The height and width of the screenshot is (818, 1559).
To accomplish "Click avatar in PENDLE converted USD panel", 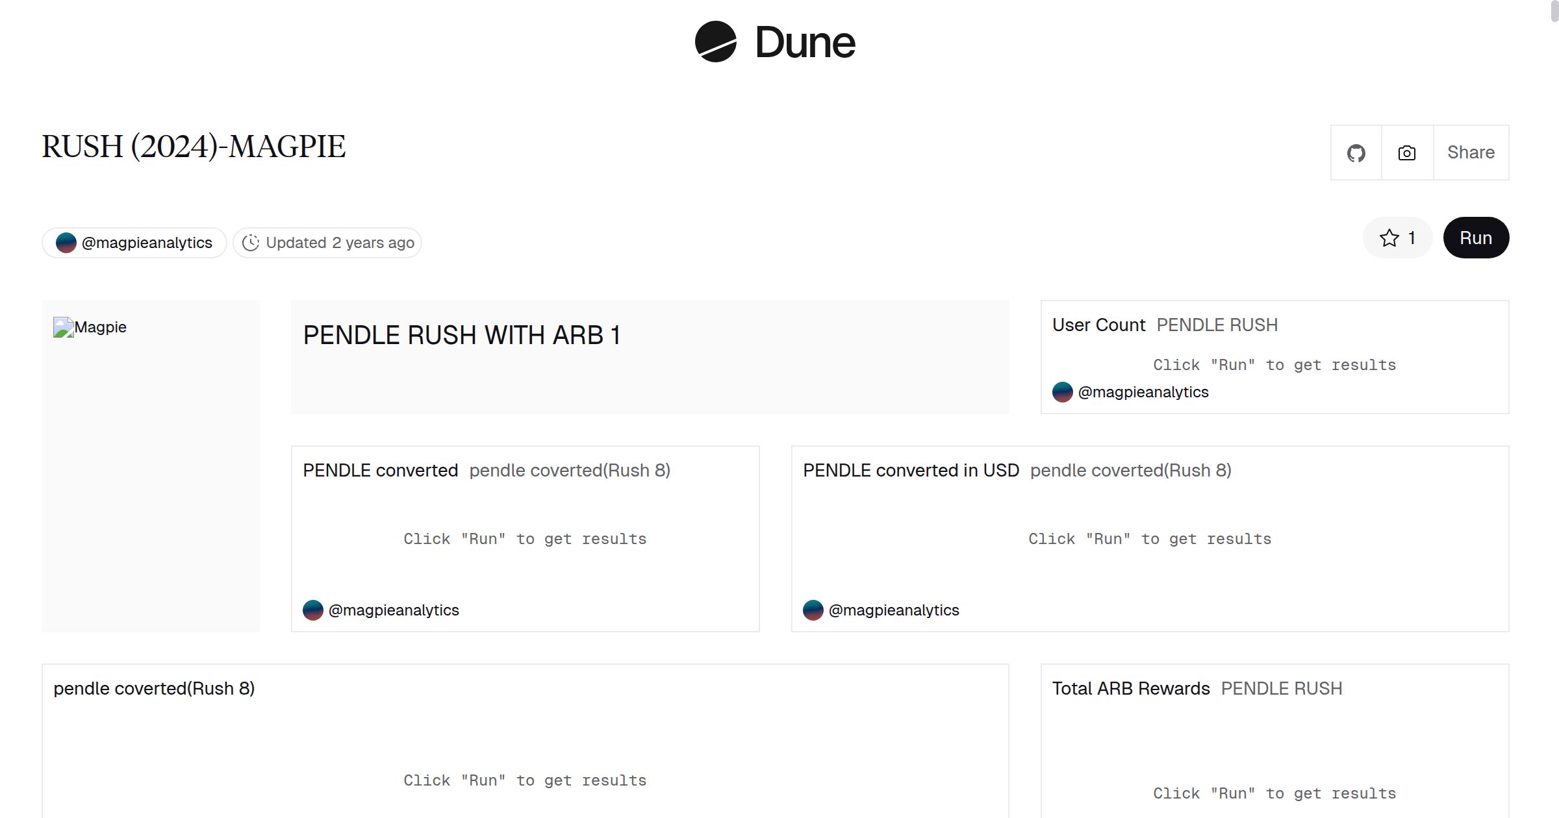I will click(x=813, y=610).
